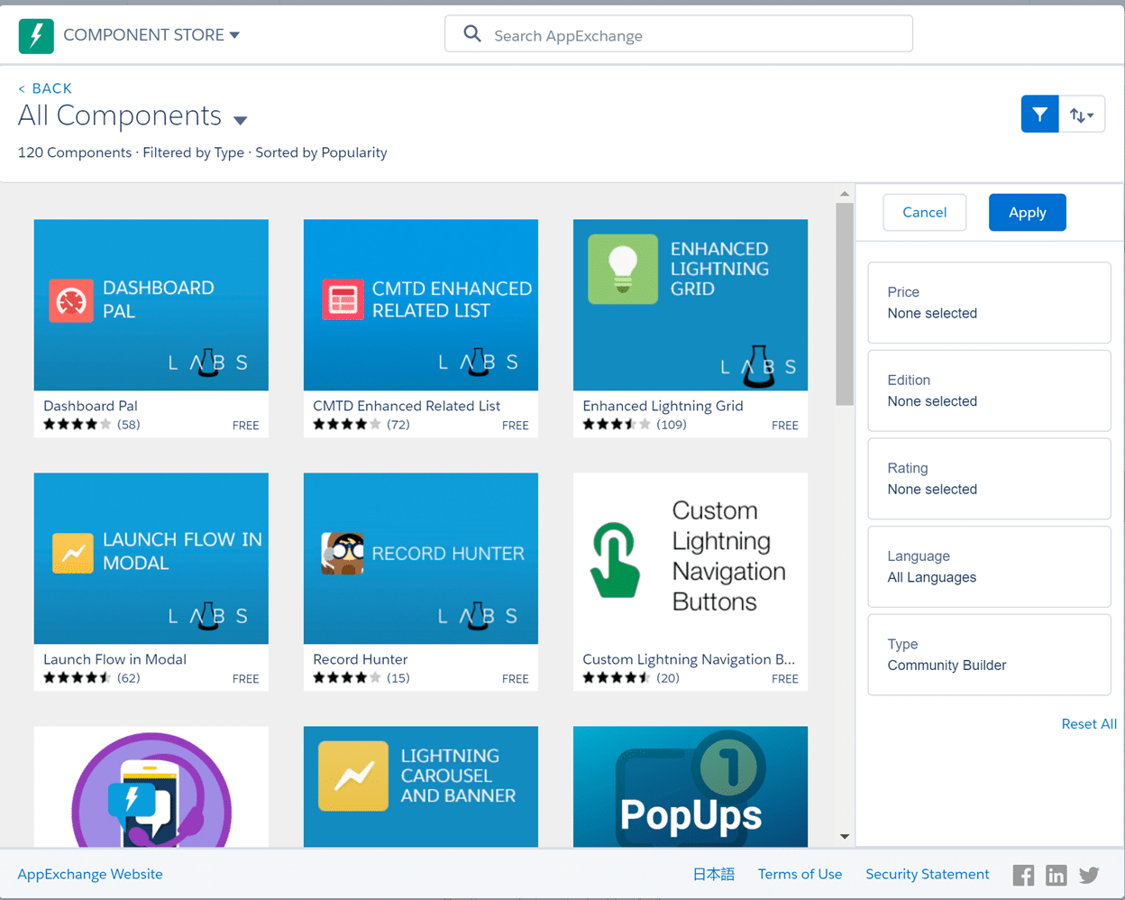Image resolution: width=1125 pixels, height=900 pixels.
Task: Open the purple headset chat component tile
Action: click(151, 786)
